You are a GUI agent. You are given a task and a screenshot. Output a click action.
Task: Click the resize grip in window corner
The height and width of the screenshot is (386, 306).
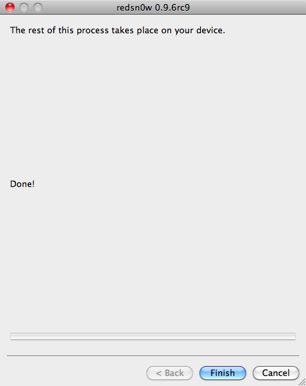[x=302, y=382]
